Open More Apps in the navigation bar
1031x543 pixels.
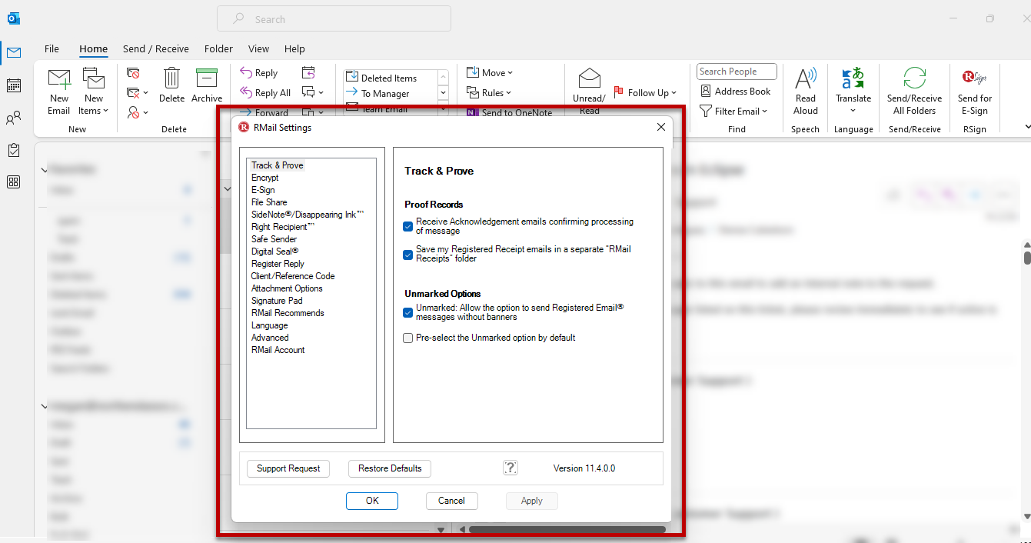pos(14,182)
